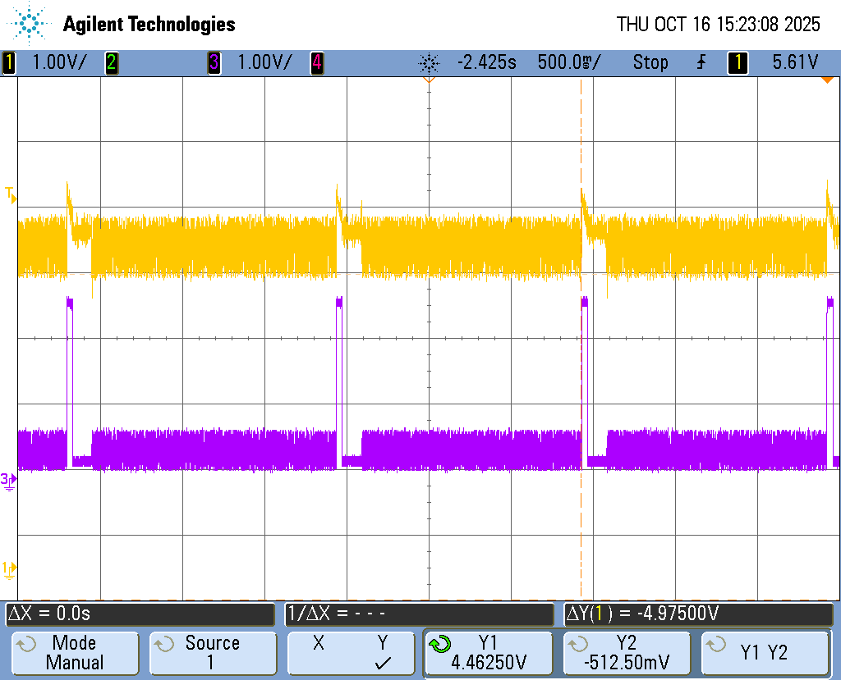This screenshot has width=841, height=680.
Task: Click channel 1 scale '1.00V/'
Action: pos(59,62)
